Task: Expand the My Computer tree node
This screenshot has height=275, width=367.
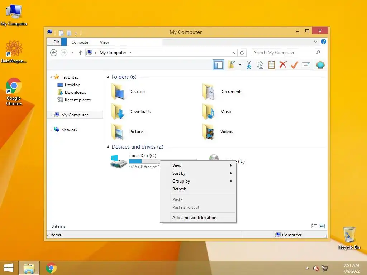Action: click(51, 115)
